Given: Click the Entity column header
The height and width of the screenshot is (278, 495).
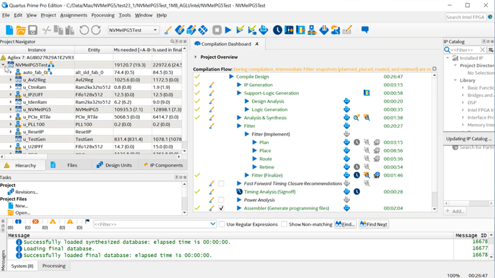Looking at the screenshot, I should (x=94, y=50).
